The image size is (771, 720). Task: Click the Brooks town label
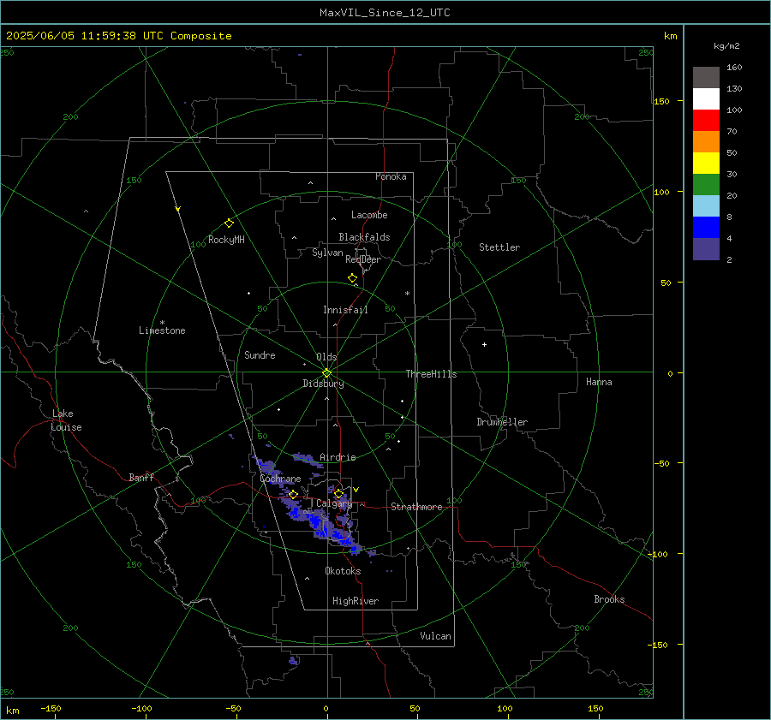pos(609,599)
